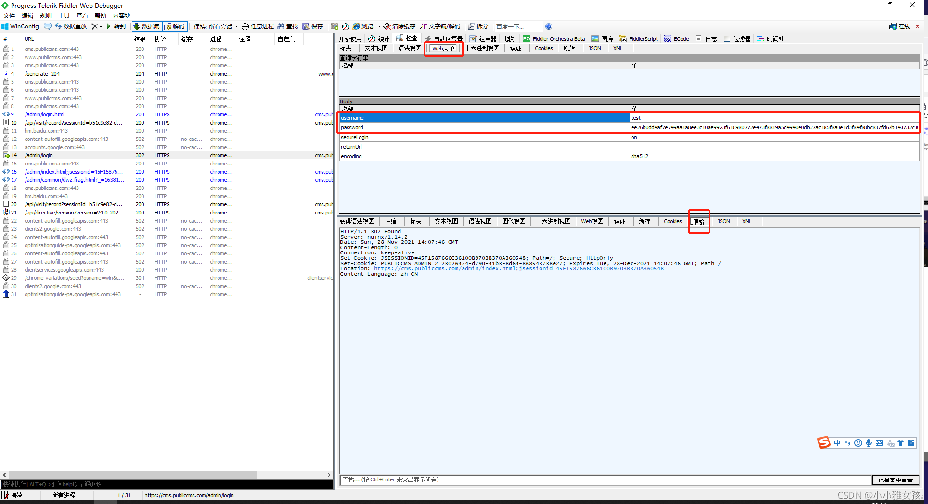Open the 画廊 gallery tab
Image resolution: width=928 pixels, height=504 pixels.
pyautogui.click(x=602, y=39)
